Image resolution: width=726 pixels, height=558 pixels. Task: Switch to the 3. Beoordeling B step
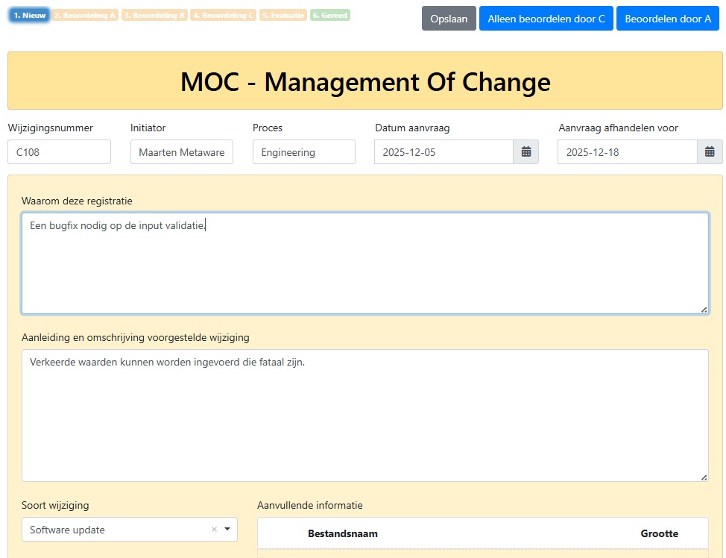tap(154, 15)
